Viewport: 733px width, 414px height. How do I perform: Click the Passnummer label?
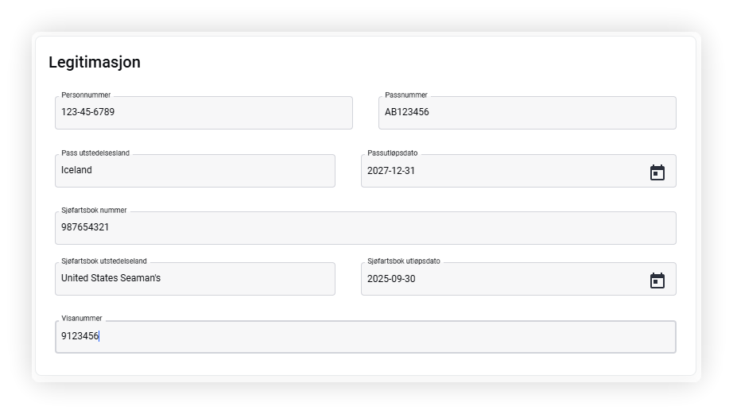406,95
